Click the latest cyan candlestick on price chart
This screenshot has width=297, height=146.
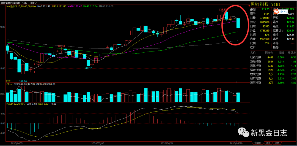click(x=238, y=23)
